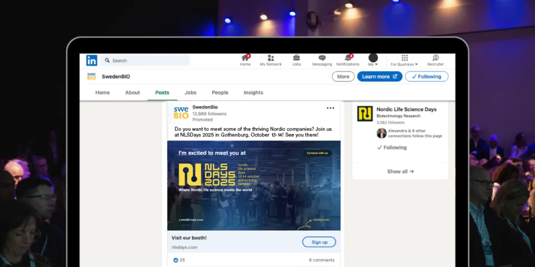Switch to the Insights tab
This screenshot has width=535, height=267.
[x=253, y=93]
